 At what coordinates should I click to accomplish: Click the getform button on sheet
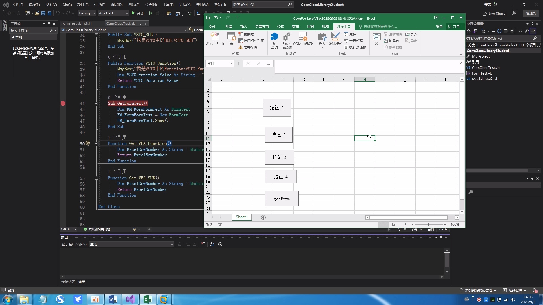point(281,199)
